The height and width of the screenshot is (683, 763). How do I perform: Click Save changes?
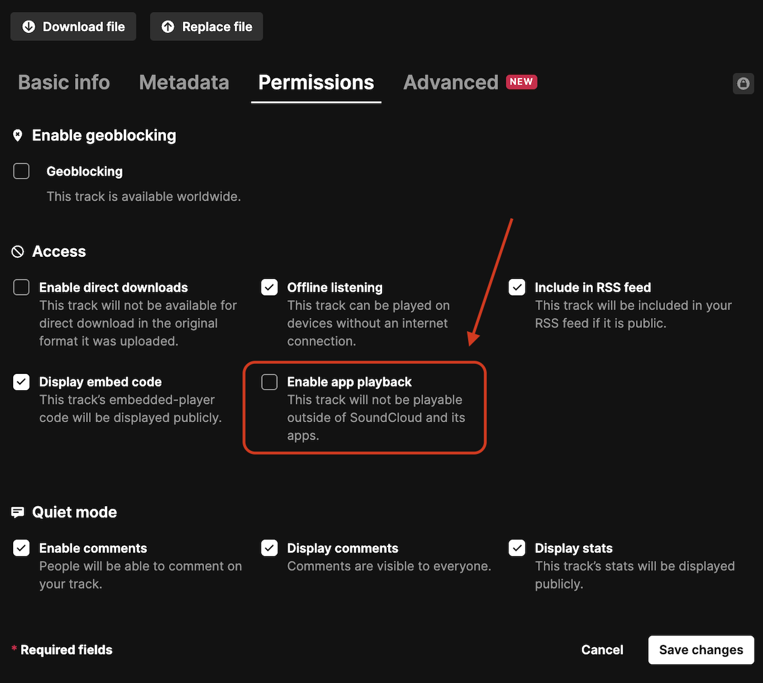pos(700,650)
